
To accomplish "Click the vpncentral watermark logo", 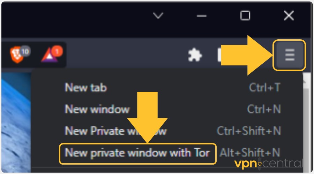I will 268,164.
